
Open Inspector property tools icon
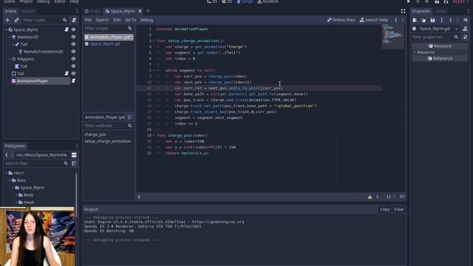pyautogui.click(x=465, y=37)
